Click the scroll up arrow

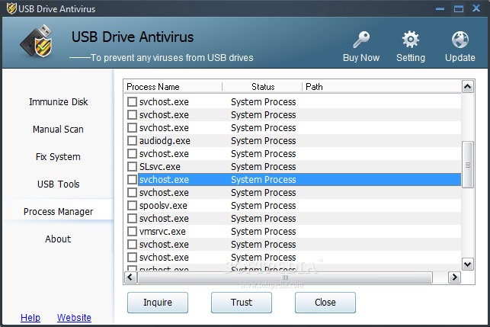(x=468, y=87)
